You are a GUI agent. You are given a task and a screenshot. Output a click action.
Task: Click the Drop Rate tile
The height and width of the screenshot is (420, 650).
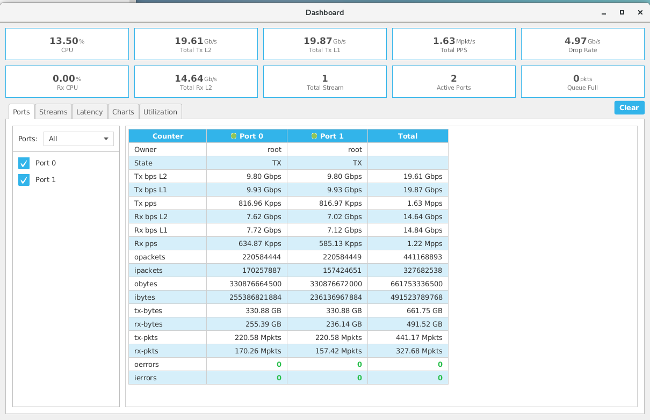point(582,44)
